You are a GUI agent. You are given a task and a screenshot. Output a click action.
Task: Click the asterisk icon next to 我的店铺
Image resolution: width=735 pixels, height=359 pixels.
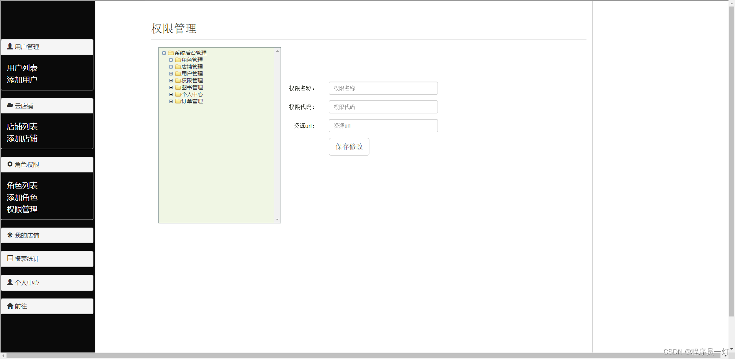[x=10, y=235]
